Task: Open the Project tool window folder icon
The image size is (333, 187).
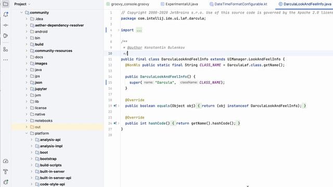Action: (6, 4)
